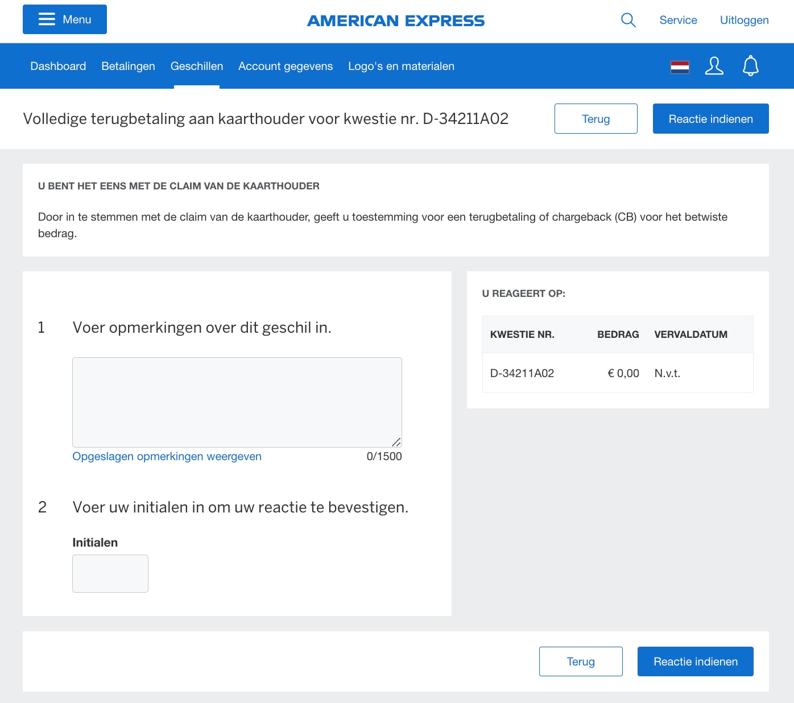
Task: Click the comments text area
Action: (x=237, y=402)
